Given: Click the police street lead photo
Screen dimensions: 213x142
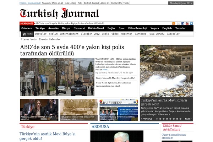Looking at the screenshot, I should click(57, 77).
